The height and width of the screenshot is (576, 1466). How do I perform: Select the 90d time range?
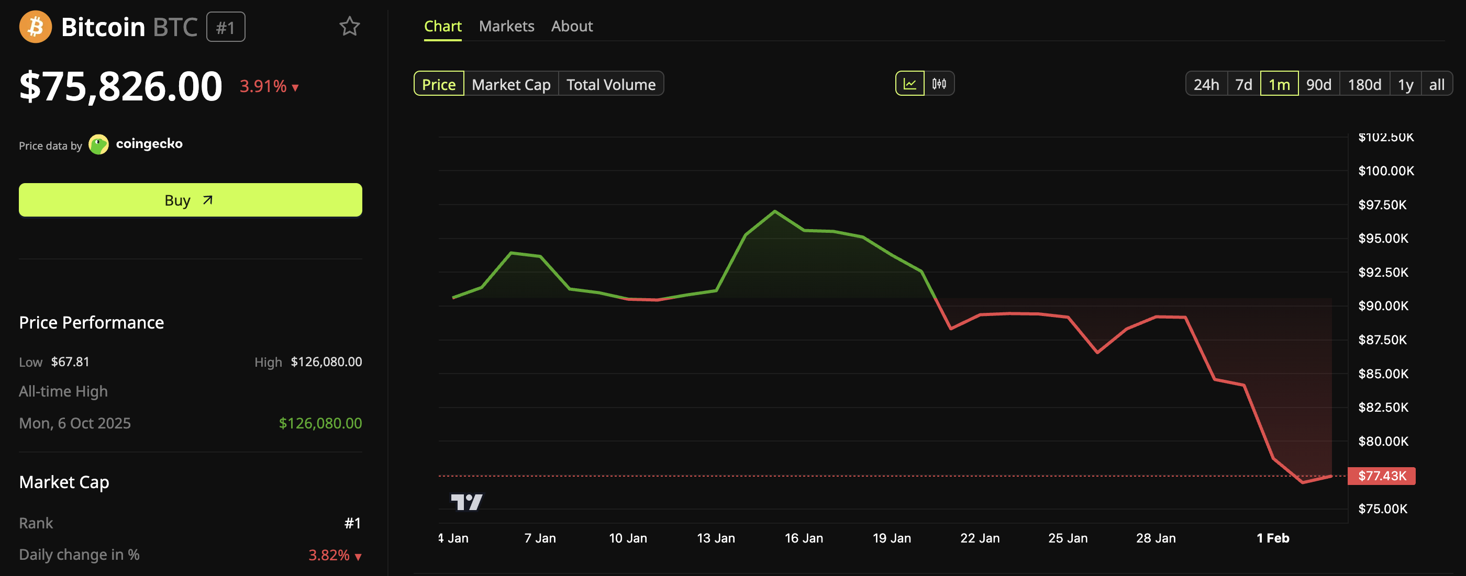click(1318, 84)
